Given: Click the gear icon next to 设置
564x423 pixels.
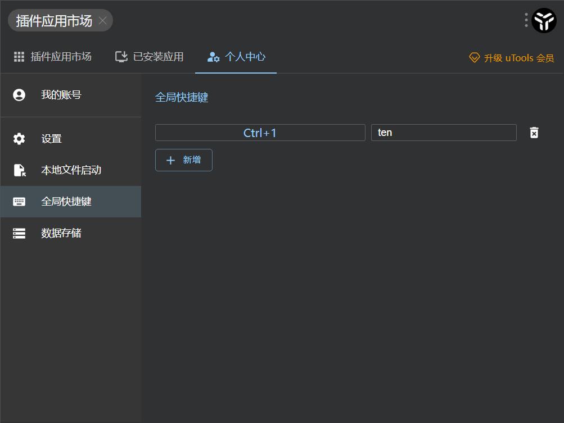Looking at the screenshot, I should [19, 139].
